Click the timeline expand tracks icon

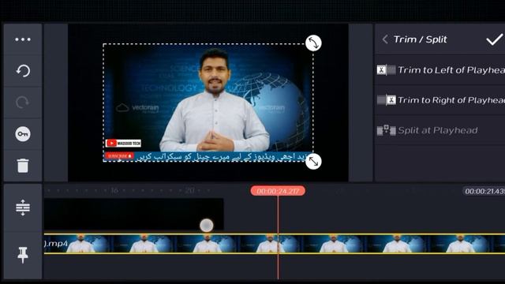click(23, 207)
